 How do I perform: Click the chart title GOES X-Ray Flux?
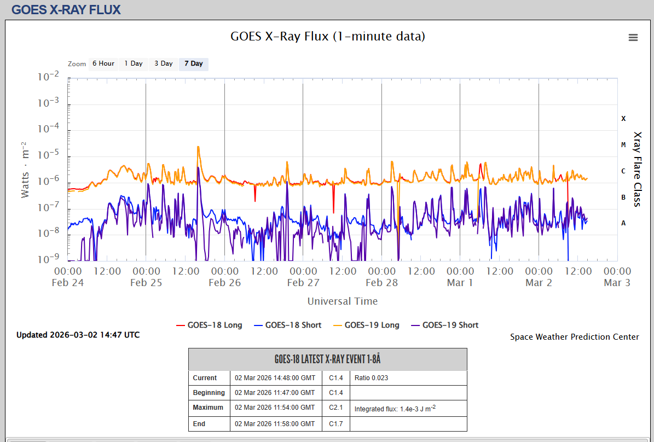click(327, 37)
